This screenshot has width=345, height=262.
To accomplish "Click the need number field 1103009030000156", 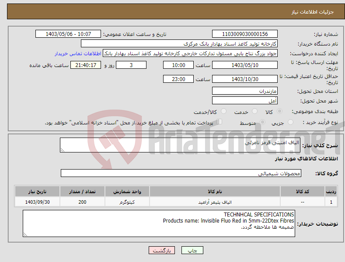I will 245,34.
